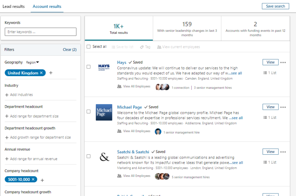Open the Saatchi & Saatchi account link

tap(133, 152)
